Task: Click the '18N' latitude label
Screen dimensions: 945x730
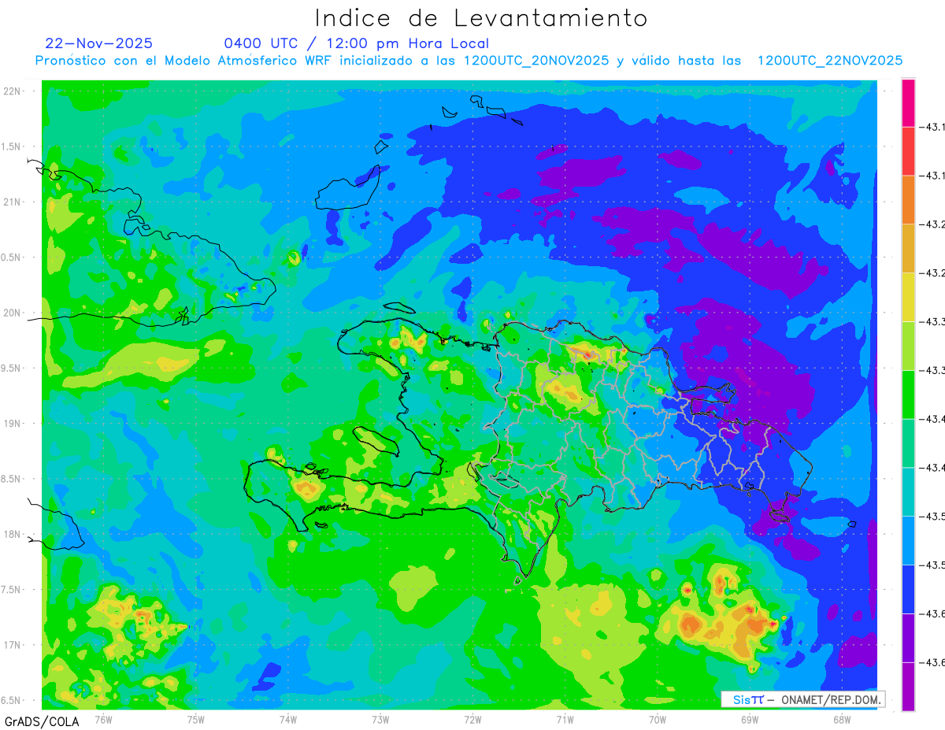Action: [12, 534]
